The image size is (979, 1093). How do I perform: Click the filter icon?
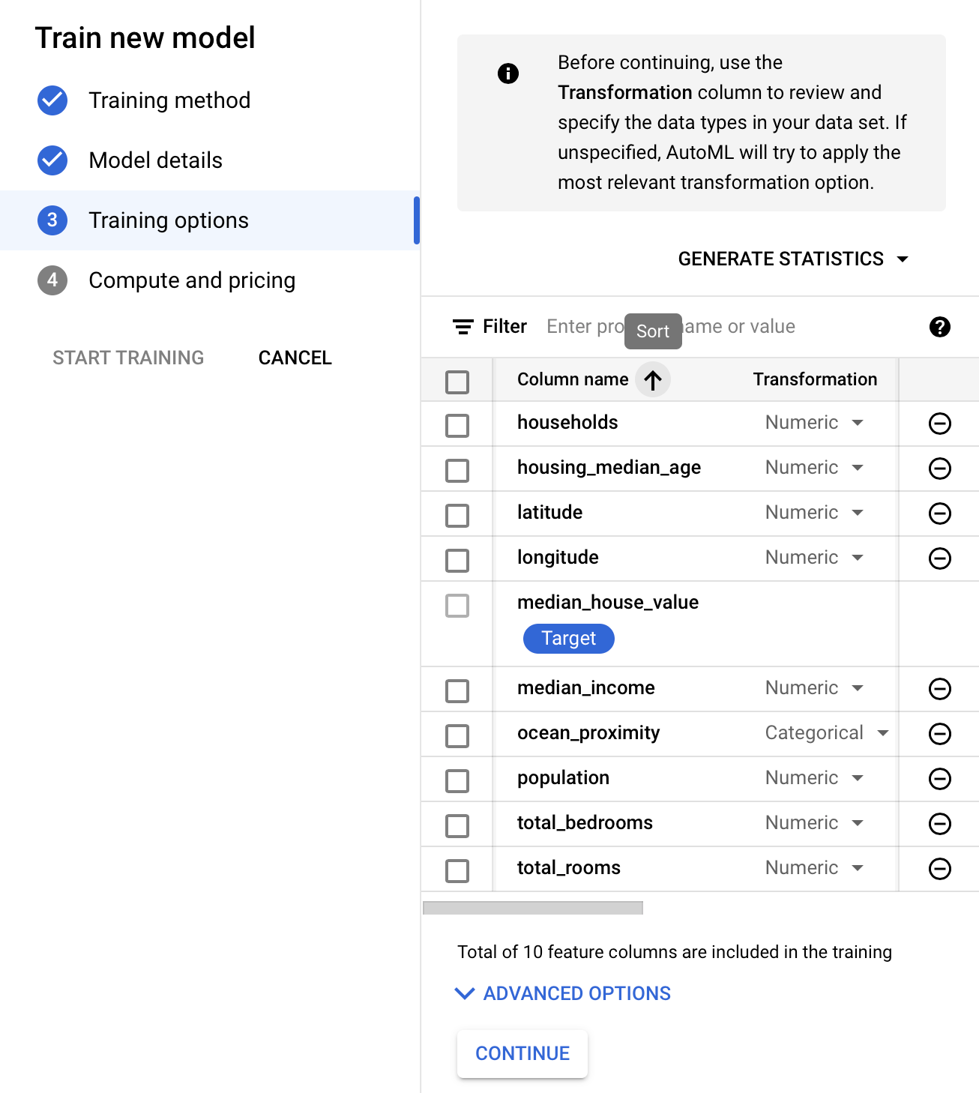463,327
